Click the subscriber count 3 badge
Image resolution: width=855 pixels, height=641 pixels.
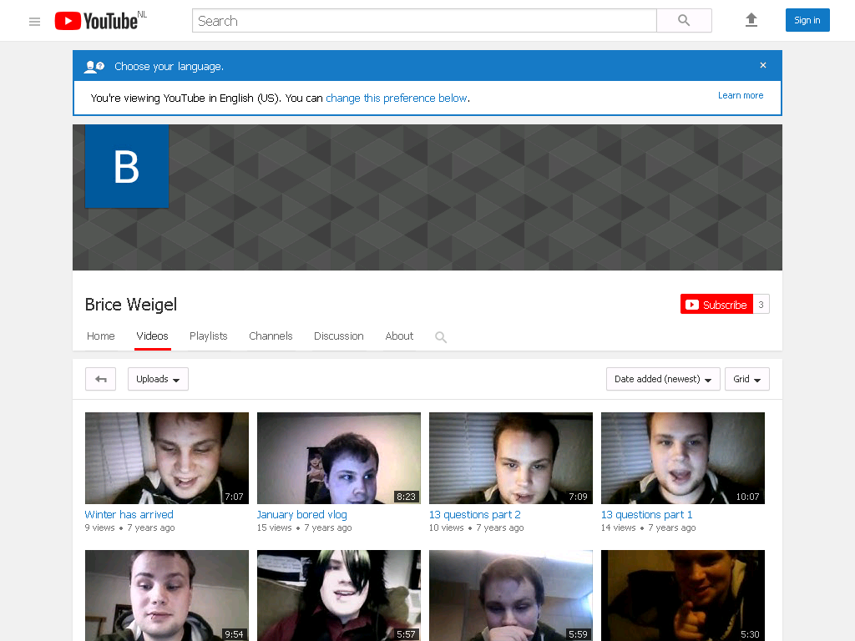click(761, 304)
